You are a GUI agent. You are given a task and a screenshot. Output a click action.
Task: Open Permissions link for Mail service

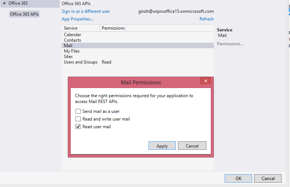click(x=230, y=44)
